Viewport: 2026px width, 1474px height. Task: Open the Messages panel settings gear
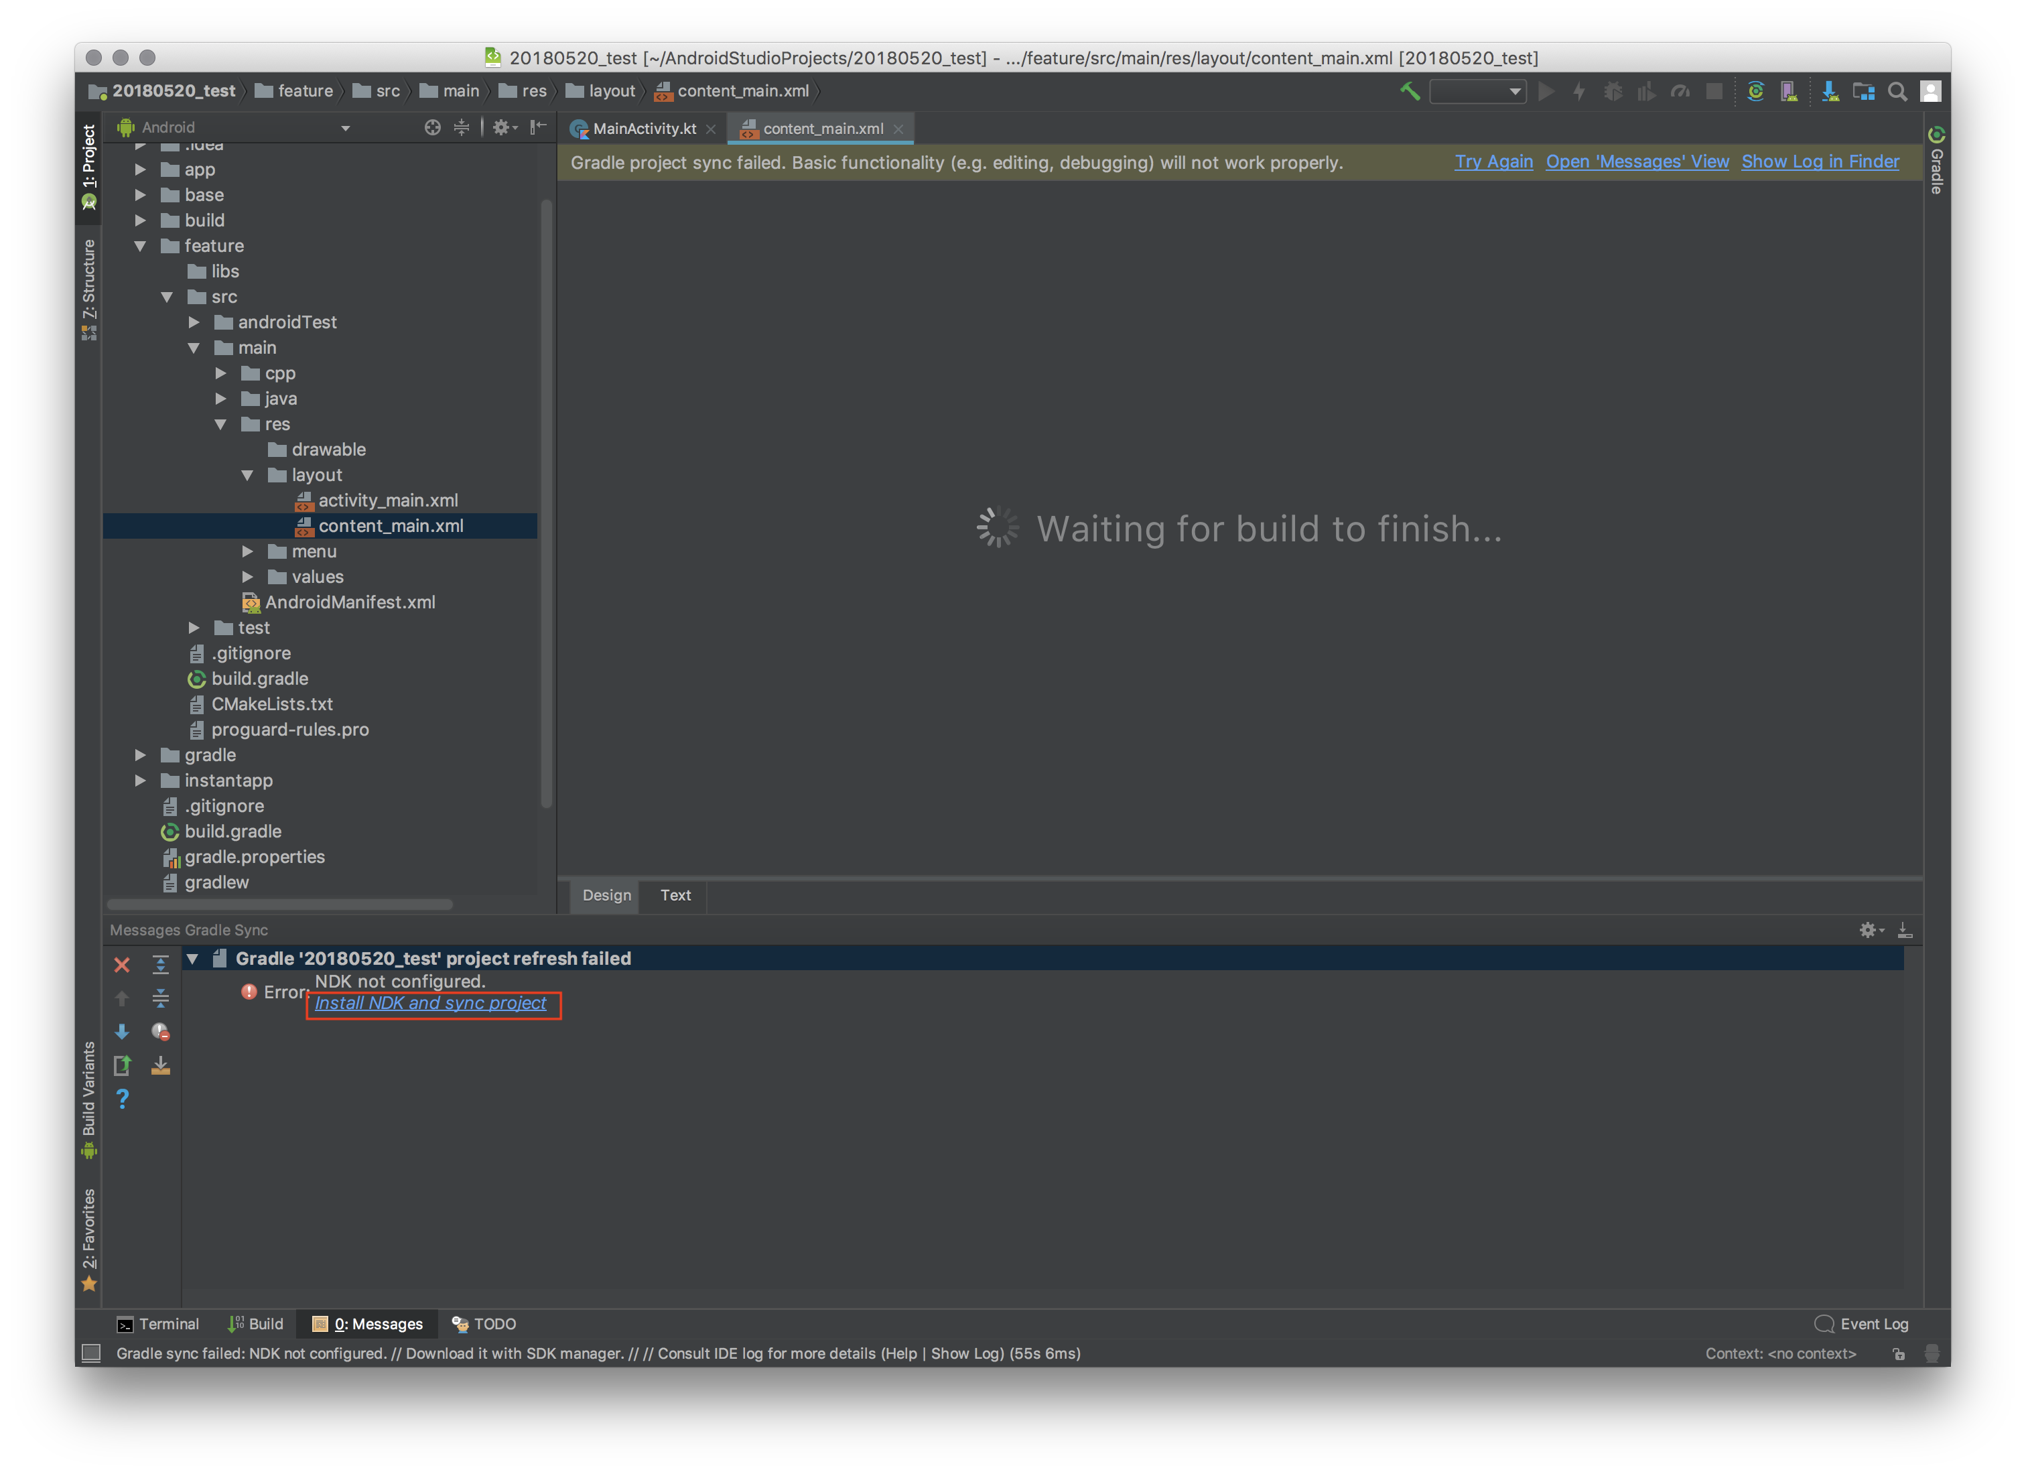[x=1871, y=930]
